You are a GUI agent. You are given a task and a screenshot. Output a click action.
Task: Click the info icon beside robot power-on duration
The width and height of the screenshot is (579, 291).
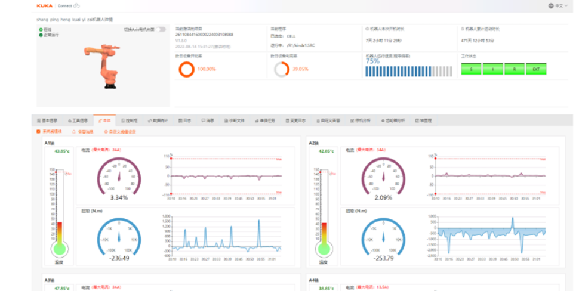coord(367,29)
